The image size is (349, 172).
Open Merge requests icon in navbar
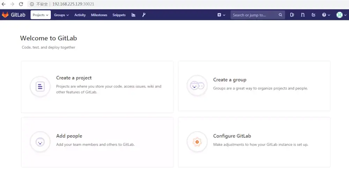tap(303, 15)
